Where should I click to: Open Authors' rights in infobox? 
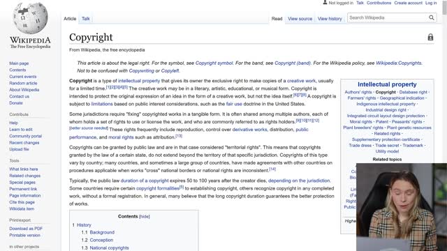tap(358, 92)
